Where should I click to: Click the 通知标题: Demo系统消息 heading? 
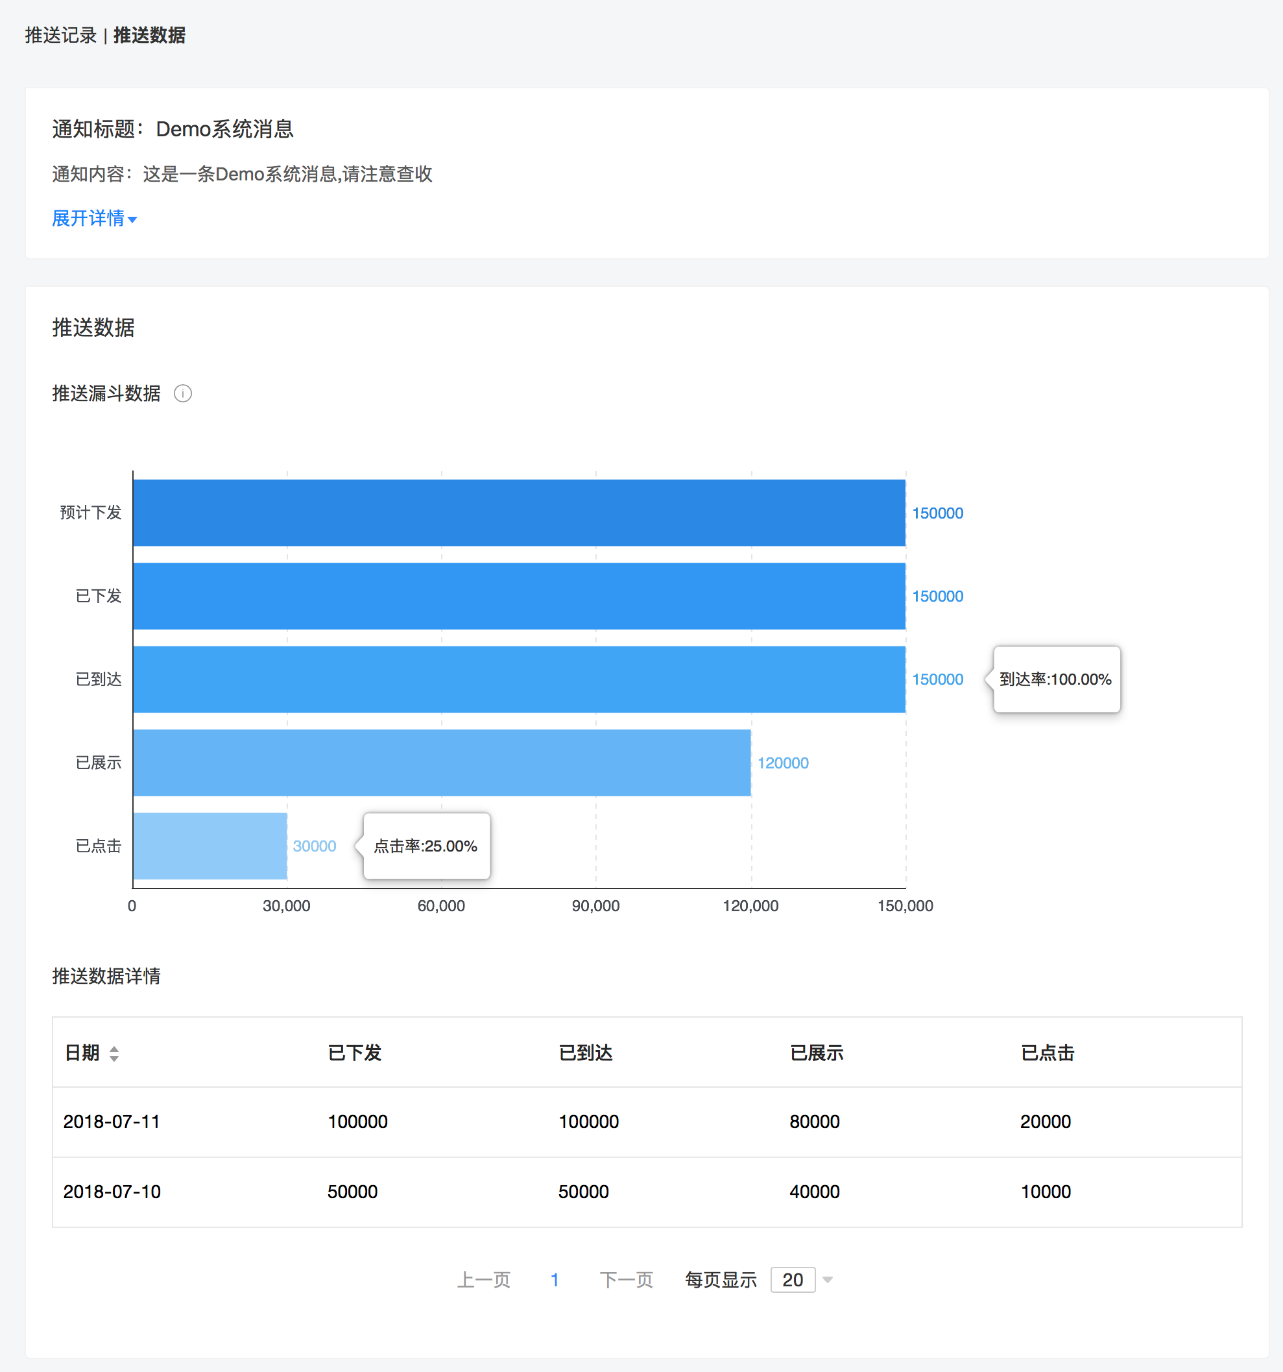173,129
